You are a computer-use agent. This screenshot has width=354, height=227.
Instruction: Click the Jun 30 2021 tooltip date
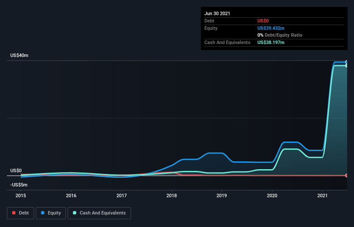(x=217, y=13)
